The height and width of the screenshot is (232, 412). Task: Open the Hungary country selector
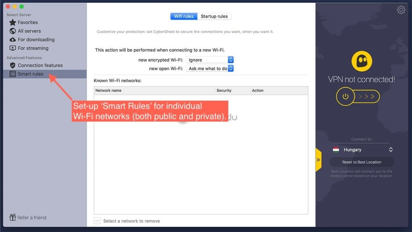[x=363, y=150]
